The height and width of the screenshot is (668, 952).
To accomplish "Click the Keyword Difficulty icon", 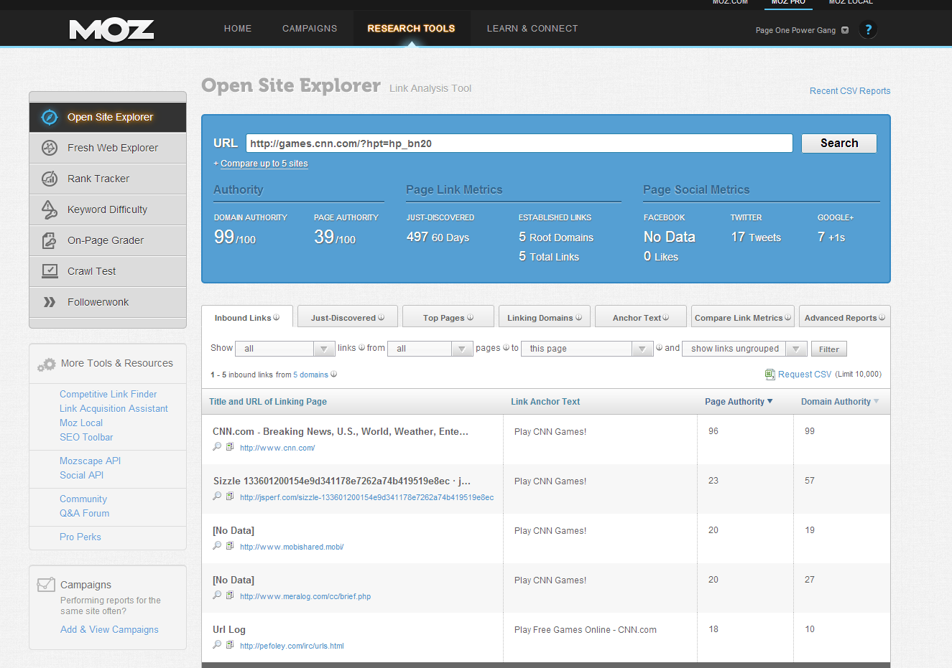I will point(49,210).
